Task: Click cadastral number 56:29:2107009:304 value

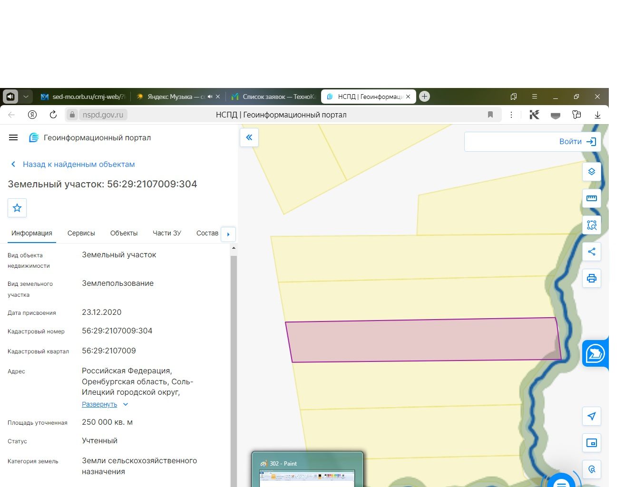Action: pyautogui.click(x=117, y=331)
